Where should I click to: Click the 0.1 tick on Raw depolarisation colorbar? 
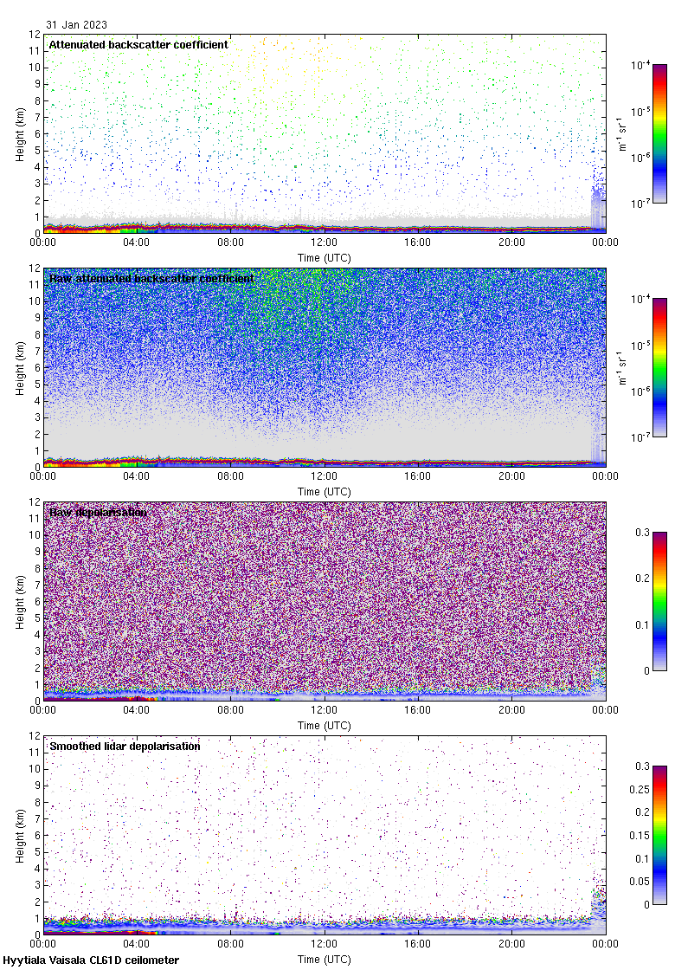(643, 624)
